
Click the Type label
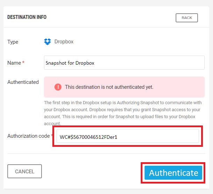(13, 42)
